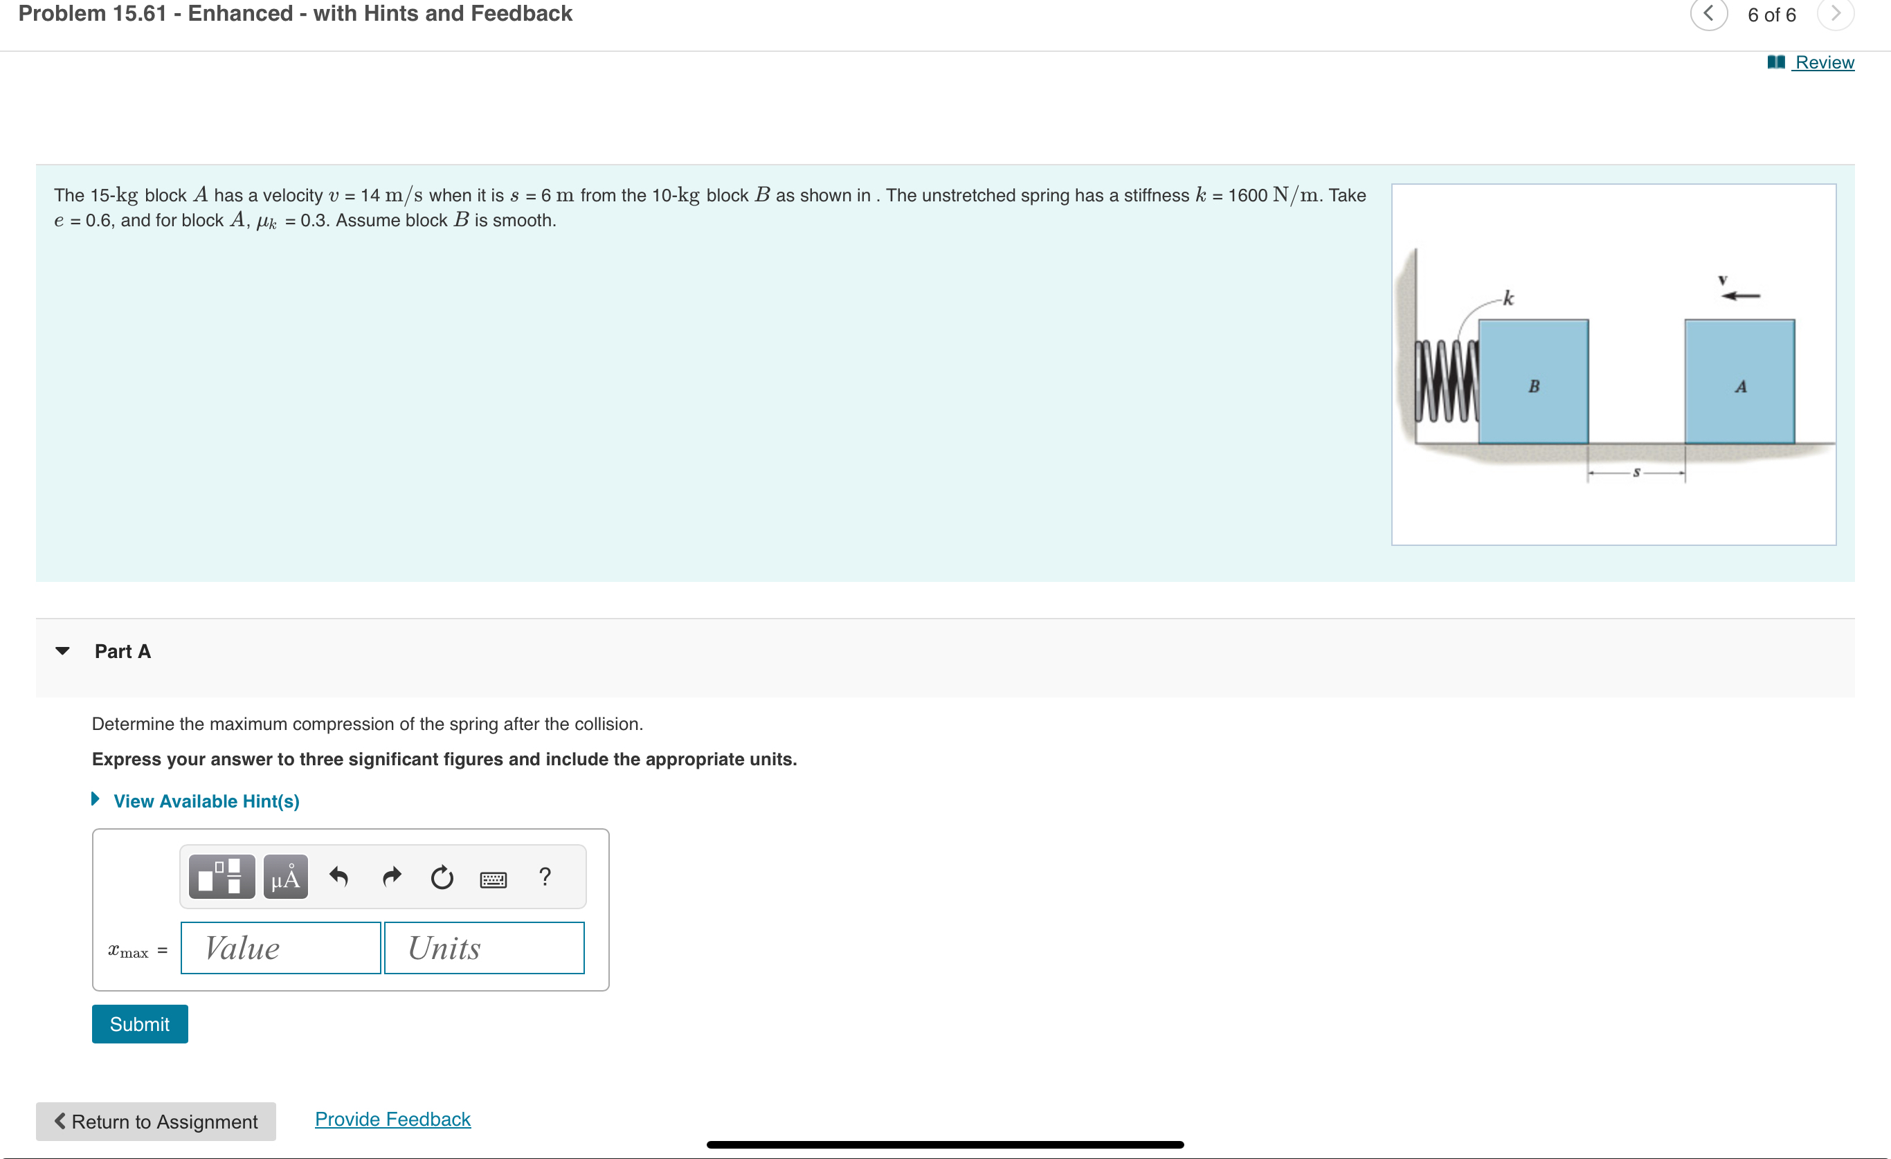Go to next problem arrow
Screen dimensions: 1891x1159
[1835, 14]
